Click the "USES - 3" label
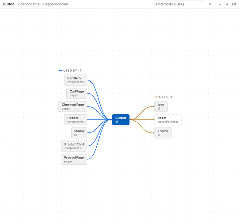The height and width of the screenshot is (224, 240). coord(166,97)
